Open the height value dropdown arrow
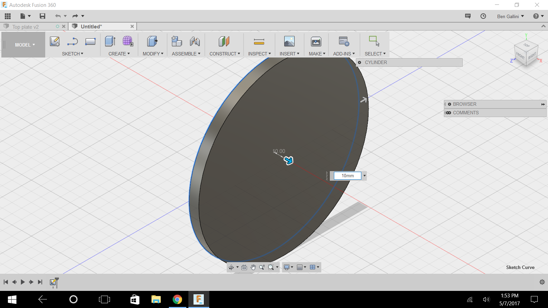The height and width of the screenshot is (308, 548). (x=364, y=176)
